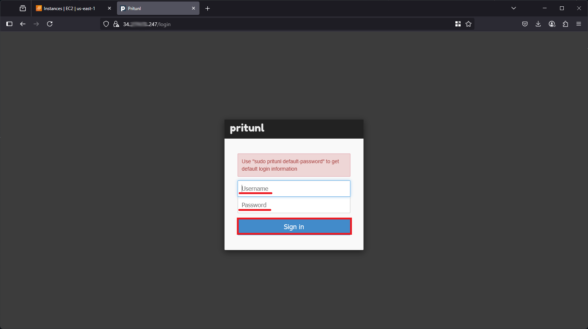Switch to the Instances EC2 us-east-1 tab

coord(74,8)
